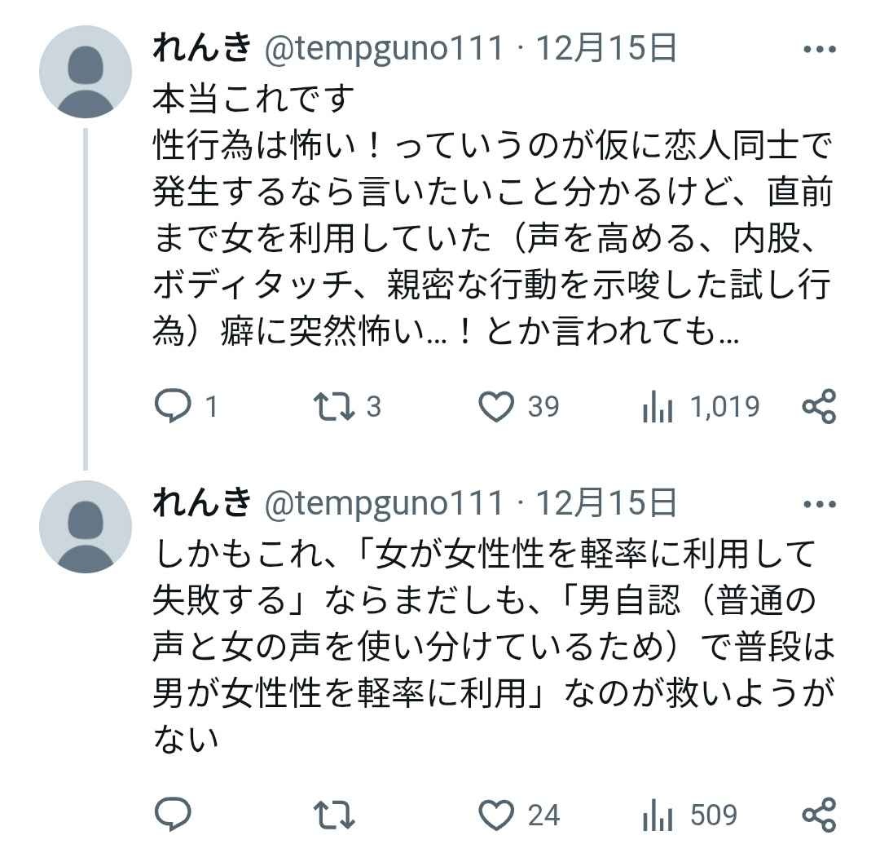The width and height of the screenshot is (880, 862).
Task: View analytics showing 1,019 views
Action: [x=658, y=406]
